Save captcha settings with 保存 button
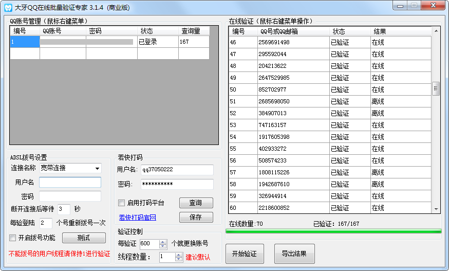 coord(196,217)
